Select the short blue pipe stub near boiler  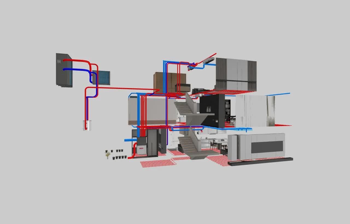point(130,140)
